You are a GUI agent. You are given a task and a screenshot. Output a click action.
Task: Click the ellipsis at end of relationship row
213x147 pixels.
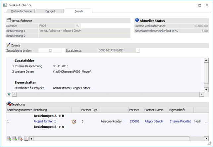207,122
